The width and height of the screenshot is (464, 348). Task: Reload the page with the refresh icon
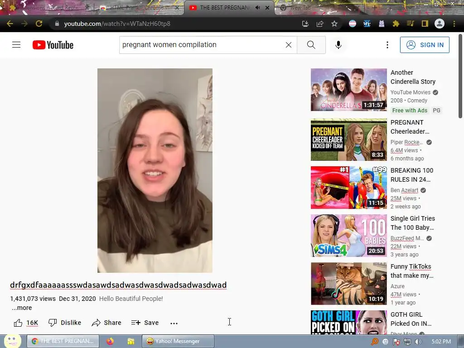point(39,24)
